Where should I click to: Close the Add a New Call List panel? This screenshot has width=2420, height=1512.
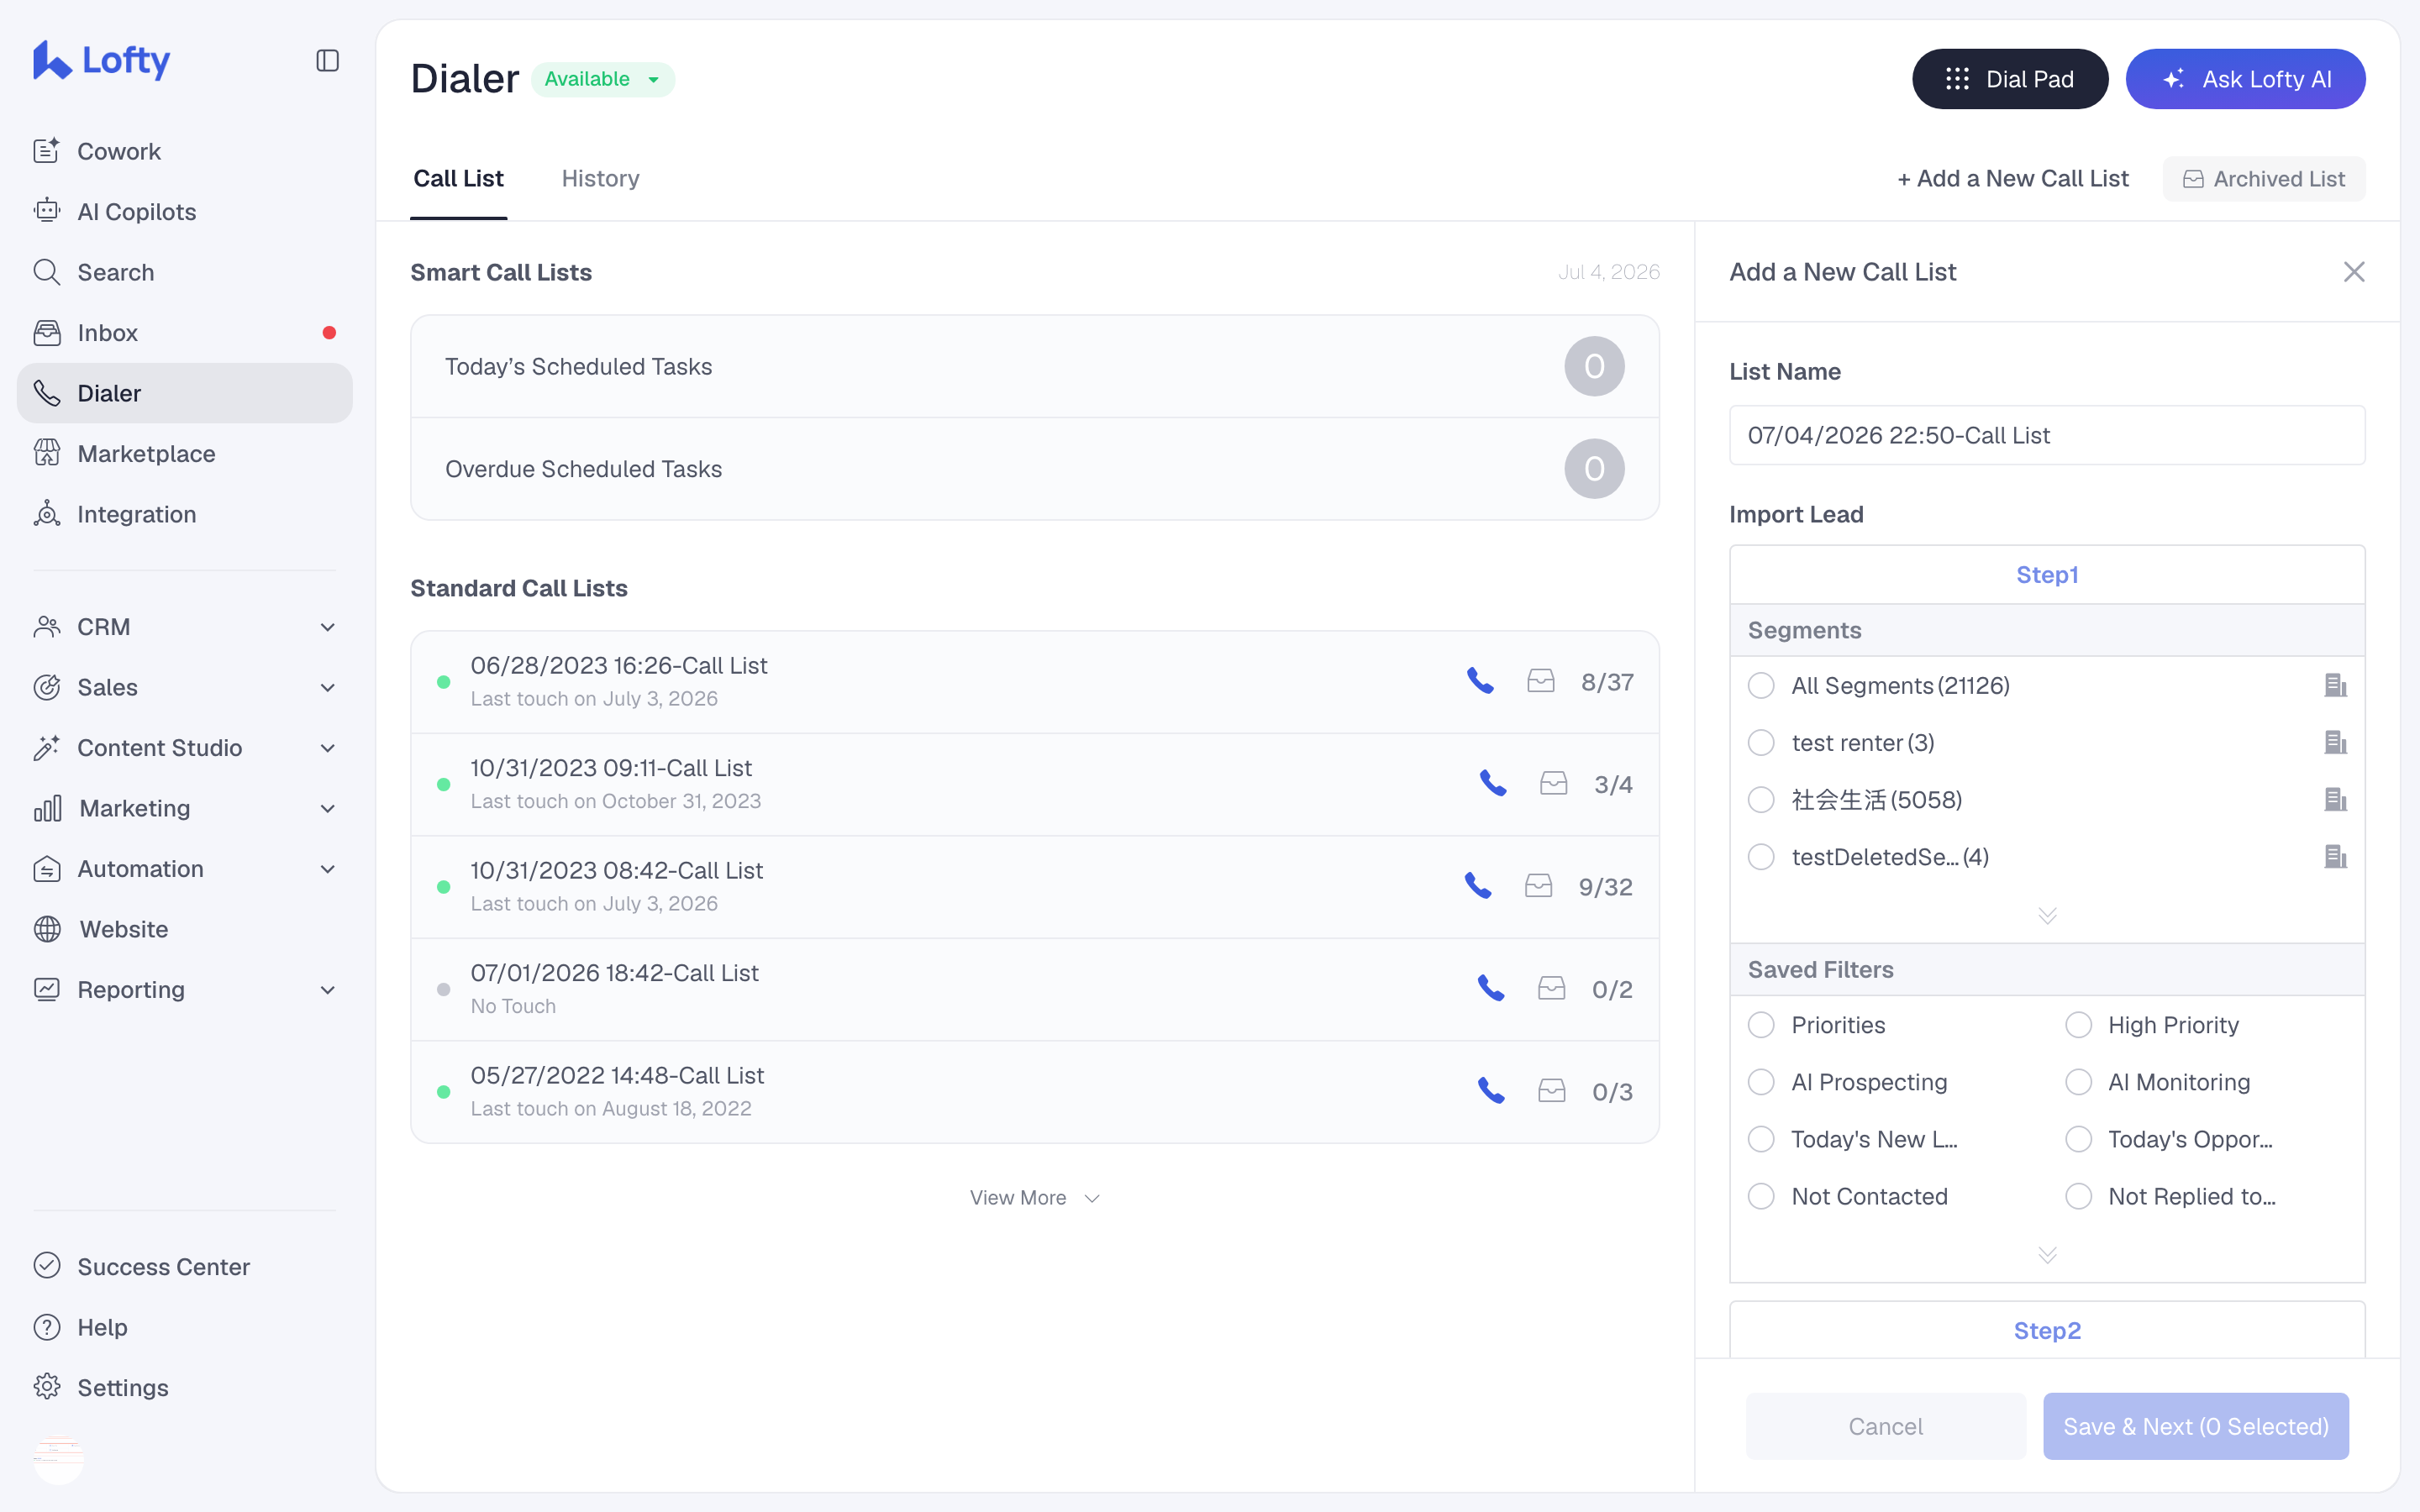(2354, 272)
